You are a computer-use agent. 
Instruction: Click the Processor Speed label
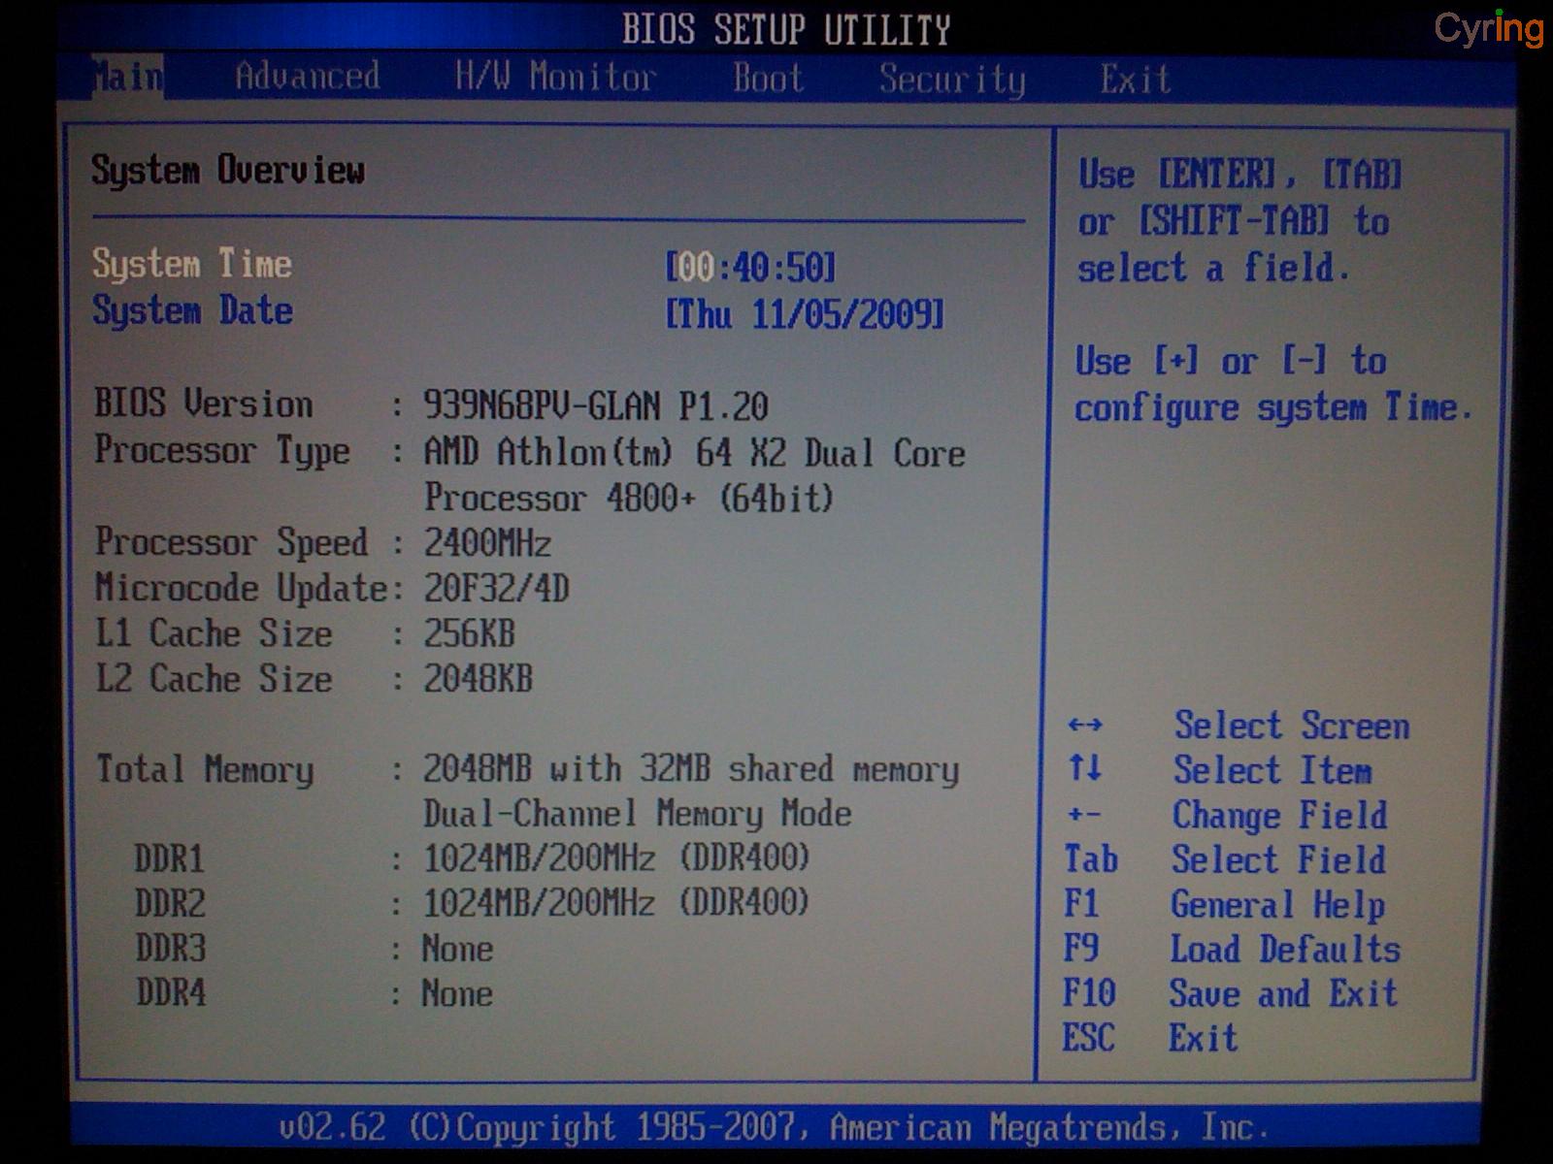(x=232, y=542)
